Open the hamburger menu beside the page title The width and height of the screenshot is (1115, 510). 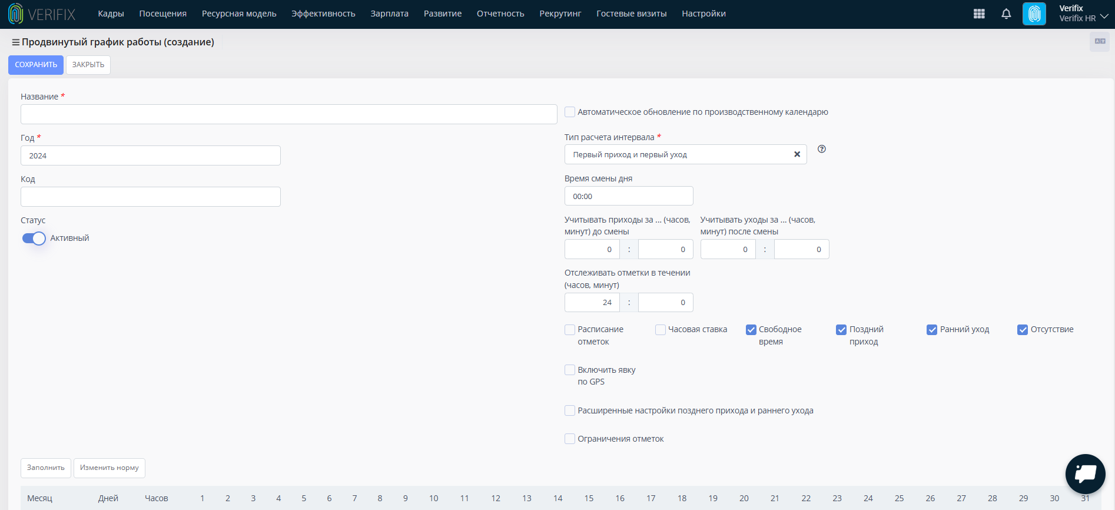pos(16,42)
